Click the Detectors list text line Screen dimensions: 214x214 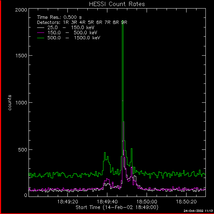[82, 22]
